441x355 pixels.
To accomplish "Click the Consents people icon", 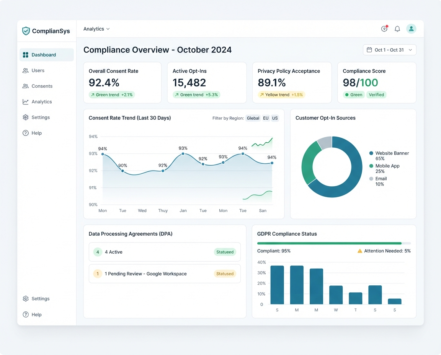I will (26, 86).
